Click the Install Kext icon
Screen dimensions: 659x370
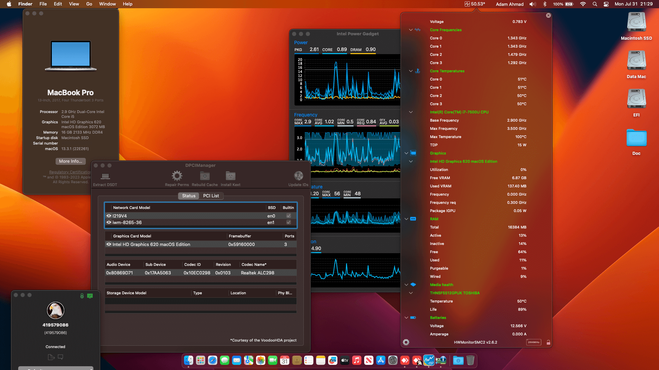click(x=230, y=176)
